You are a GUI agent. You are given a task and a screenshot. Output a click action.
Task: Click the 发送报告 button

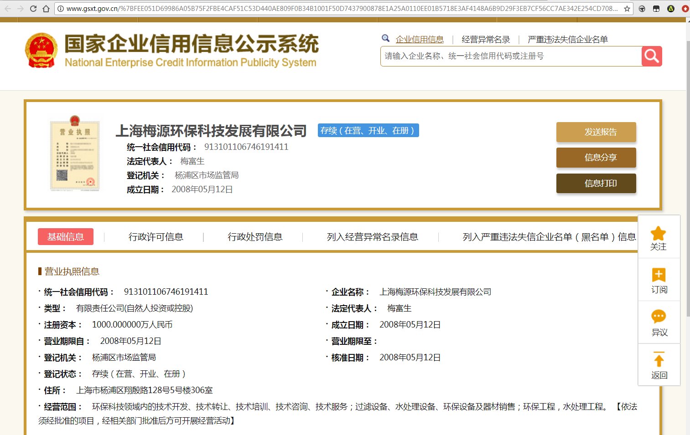click(596, 132)
